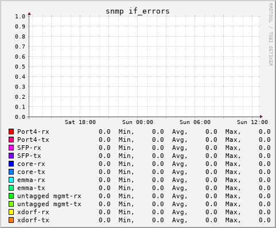Click the 1.0 y-axis value label
The width and height of the screenshot is (276, 228).
tap(20, 17)
